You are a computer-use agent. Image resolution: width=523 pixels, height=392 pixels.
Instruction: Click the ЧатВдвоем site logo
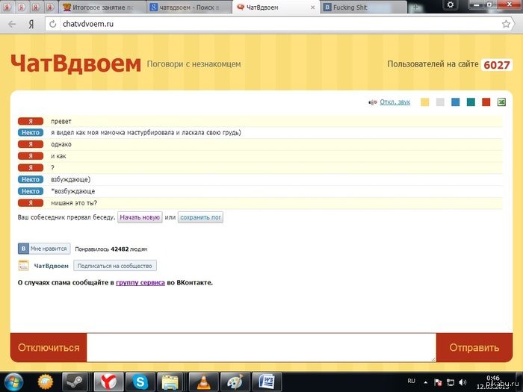tap(75, 63)
